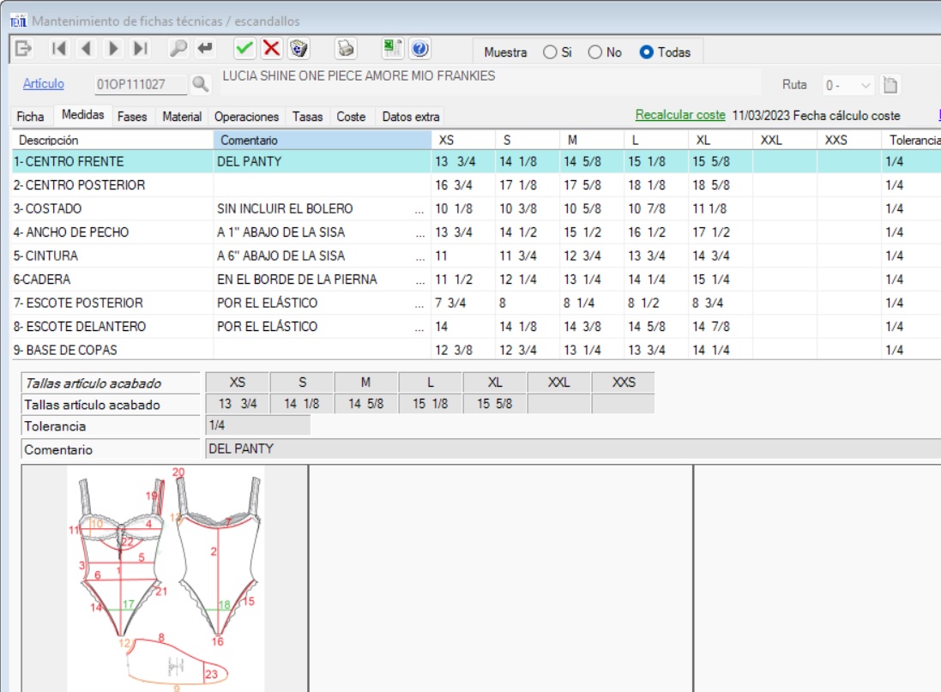
Task: Expand the COSTADO comentario ellipsis
Action: [419, 209]
